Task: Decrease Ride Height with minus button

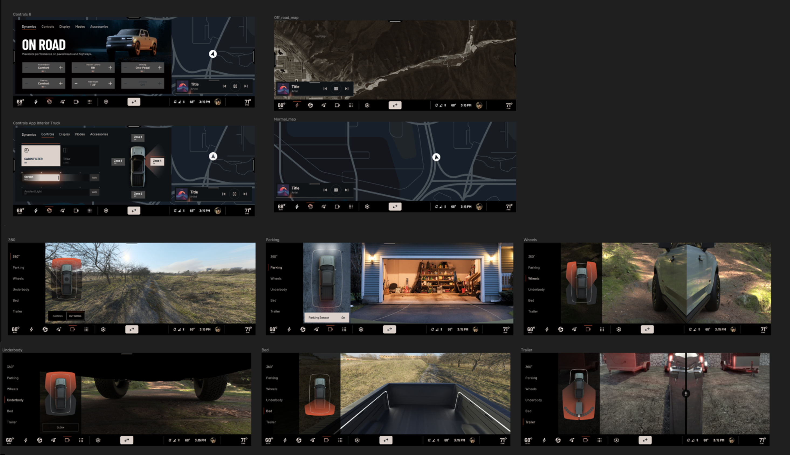Action: point(76,84)
